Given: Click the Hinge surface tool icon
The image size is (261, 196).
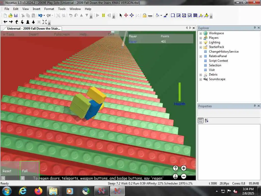Looking at the screenshot, I should click(x=201, y=16).
